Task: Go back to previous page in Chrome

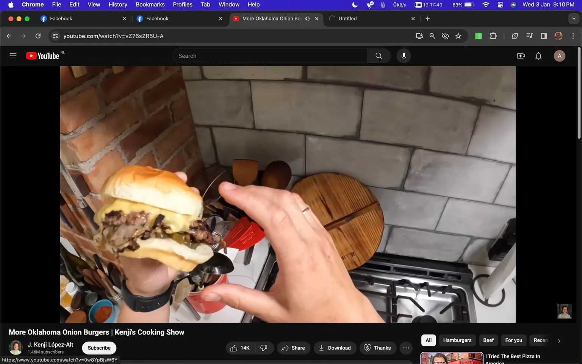Action: [9, 36]
